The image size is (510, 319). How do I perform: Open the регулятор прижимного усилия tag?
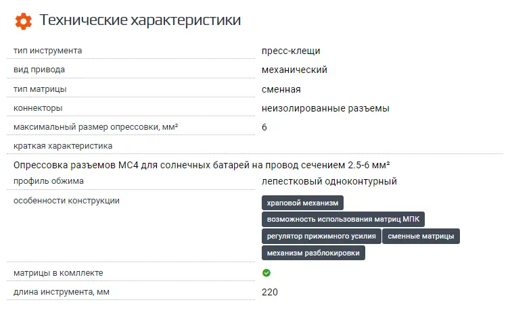321,236
